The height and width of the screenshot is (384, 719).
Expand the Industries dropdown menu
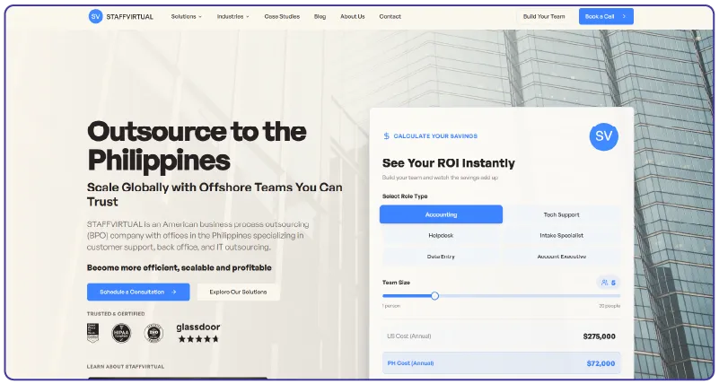coord(233,16)
